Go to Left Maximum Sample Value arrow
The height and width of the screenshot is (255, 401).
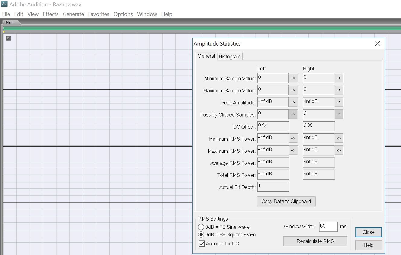tap(293, 90)
